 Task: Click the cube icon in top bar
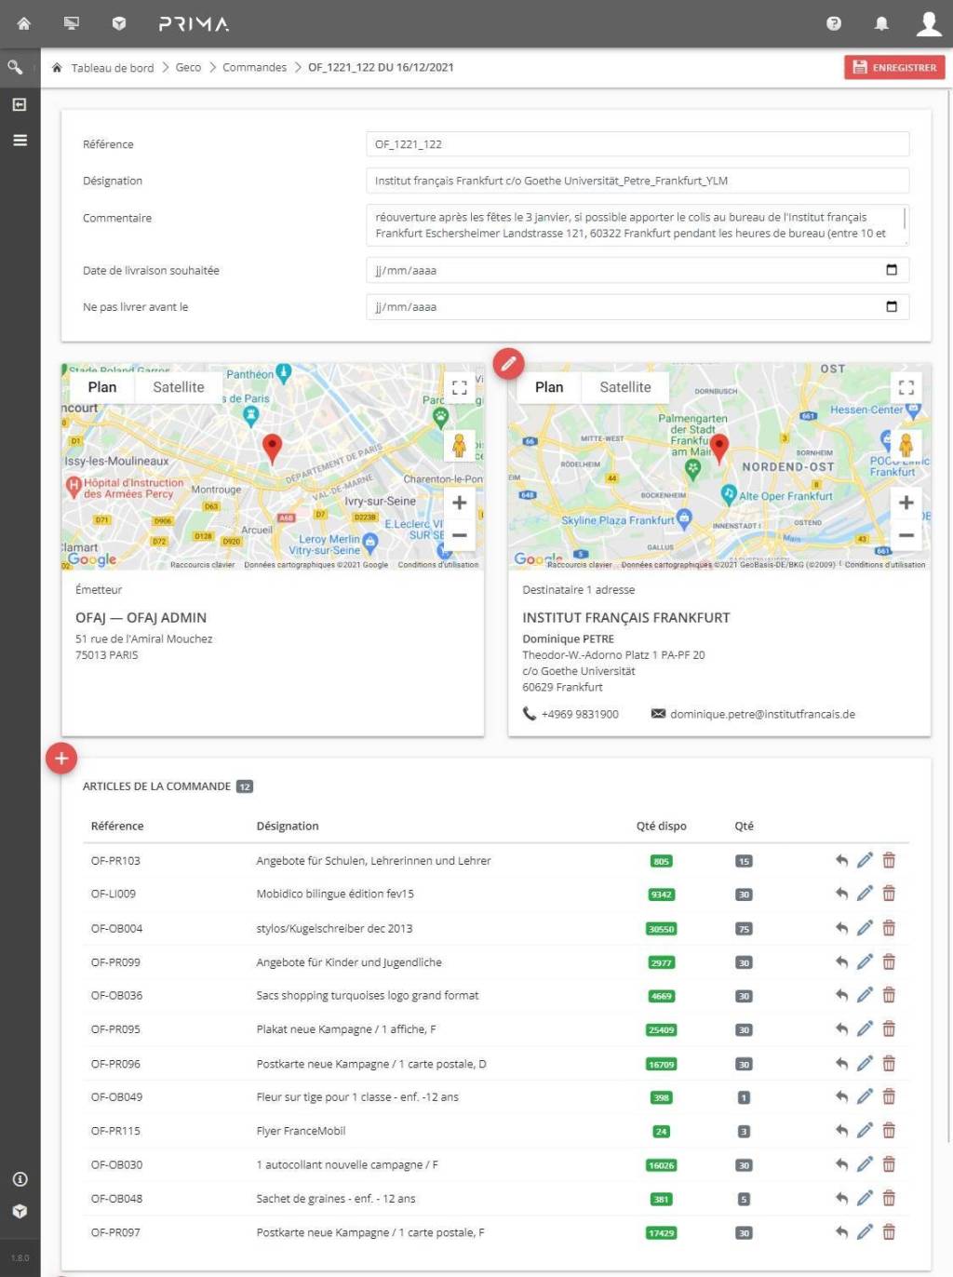pos(119,23)
